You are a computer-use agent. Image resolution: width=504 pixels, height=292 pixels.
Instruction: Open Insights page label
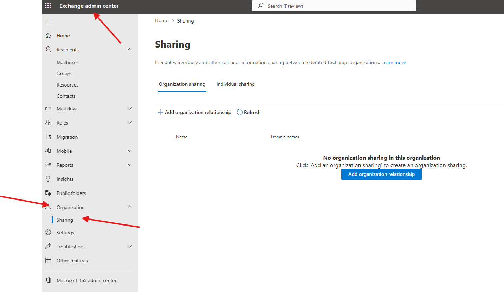[x=65, y=179]
